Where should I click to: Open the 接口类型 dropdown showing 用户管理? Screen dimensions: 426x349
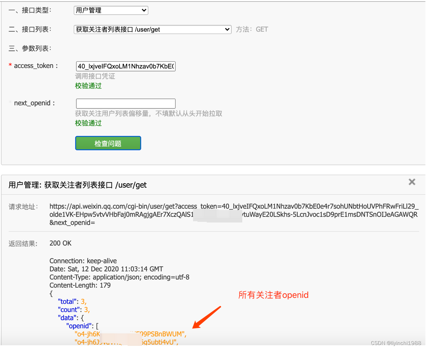(x=111, y=10)
